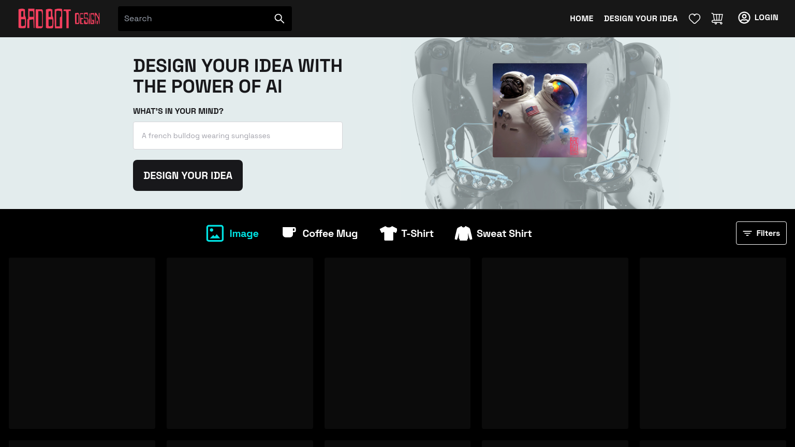The width and height of the screenshot is (795, 447).
Task: Switch to the Coffee Mug tab label
Action: click(x=330, y=233)
